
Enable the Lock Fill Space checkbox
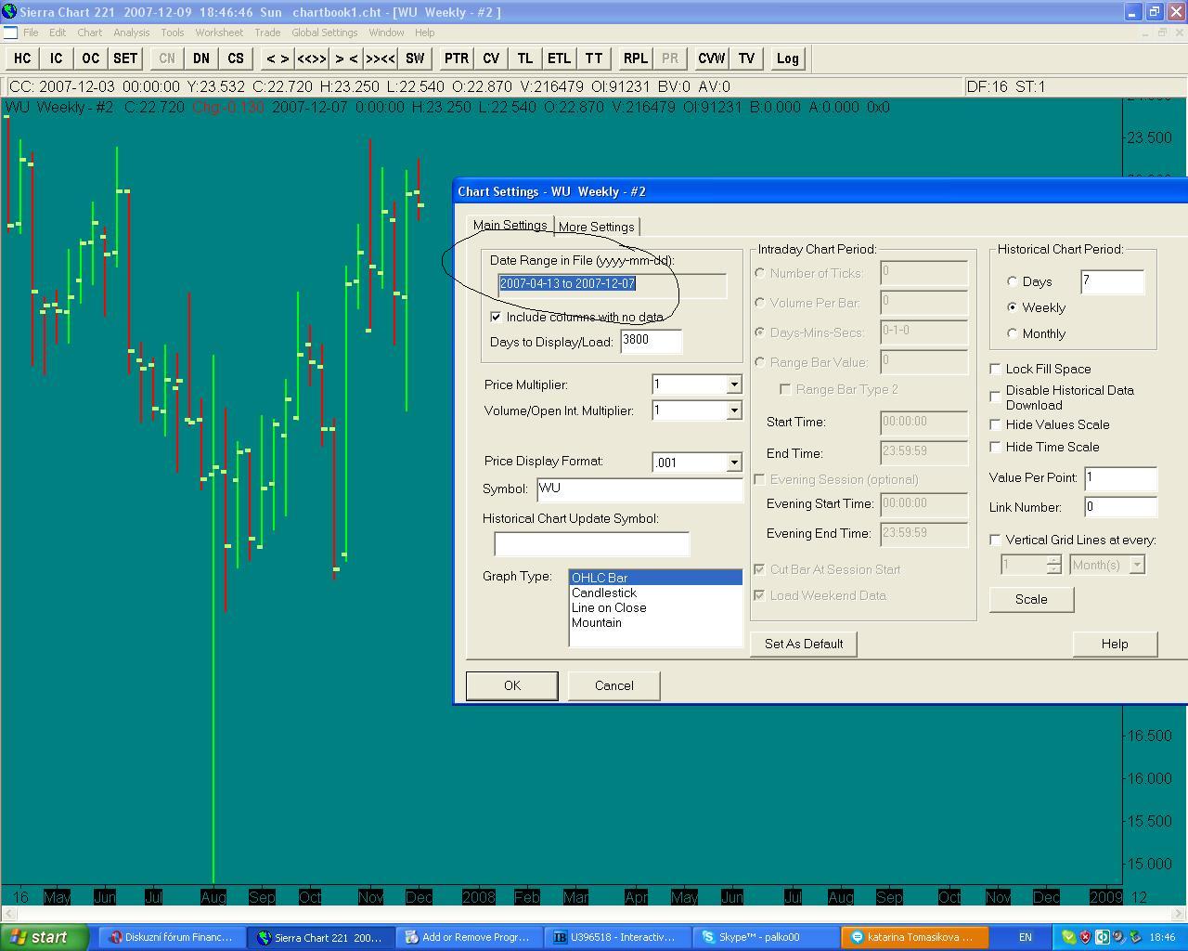995,369
